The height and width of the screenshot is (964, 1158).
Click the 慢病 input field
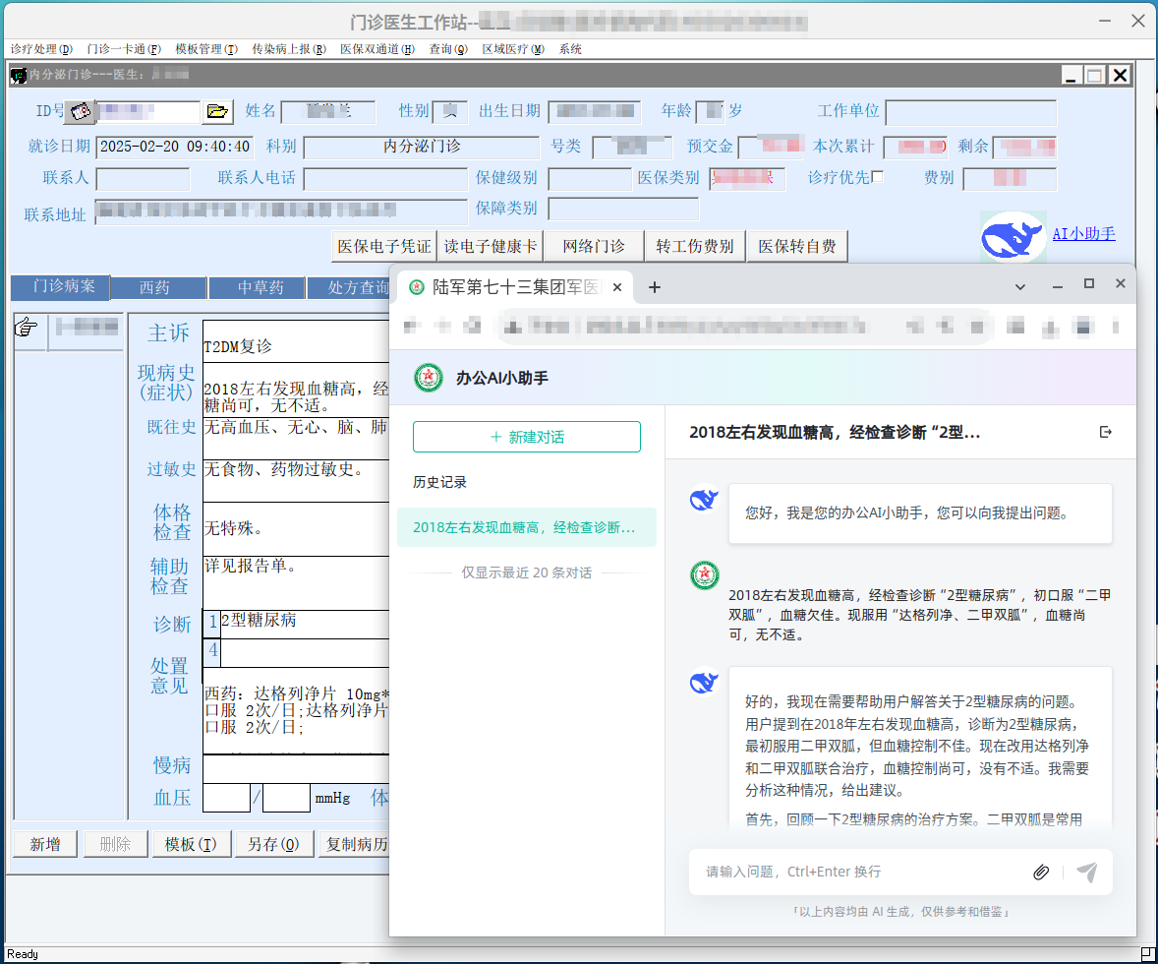296,769
